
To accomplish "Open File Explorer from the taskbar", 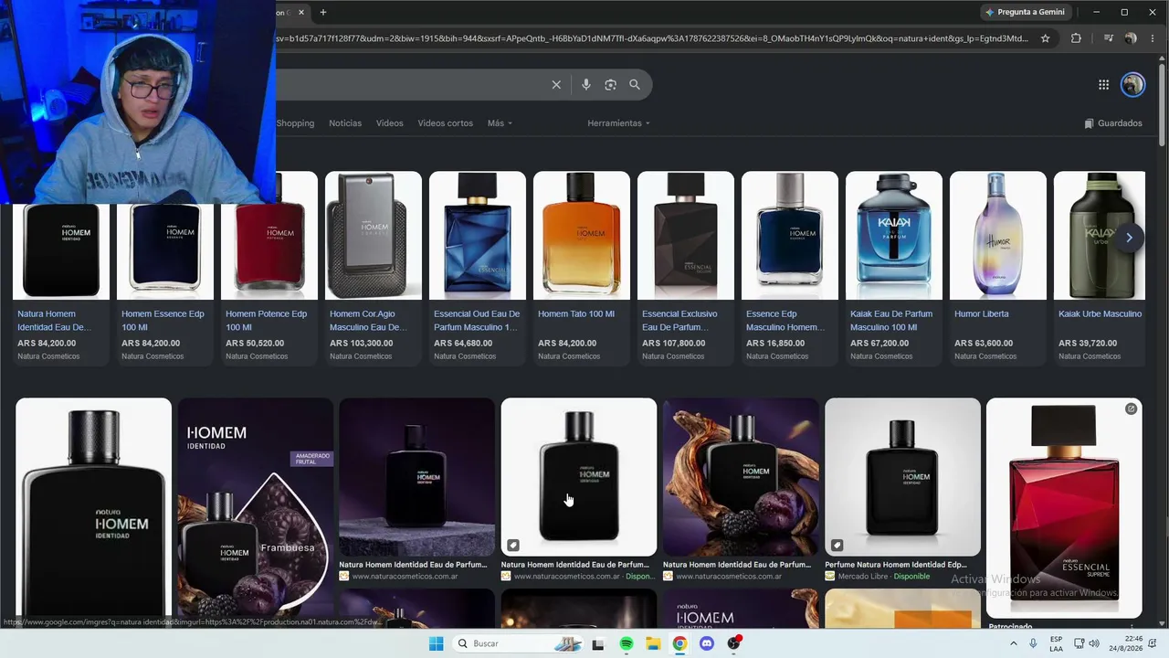I will [653, 643].
